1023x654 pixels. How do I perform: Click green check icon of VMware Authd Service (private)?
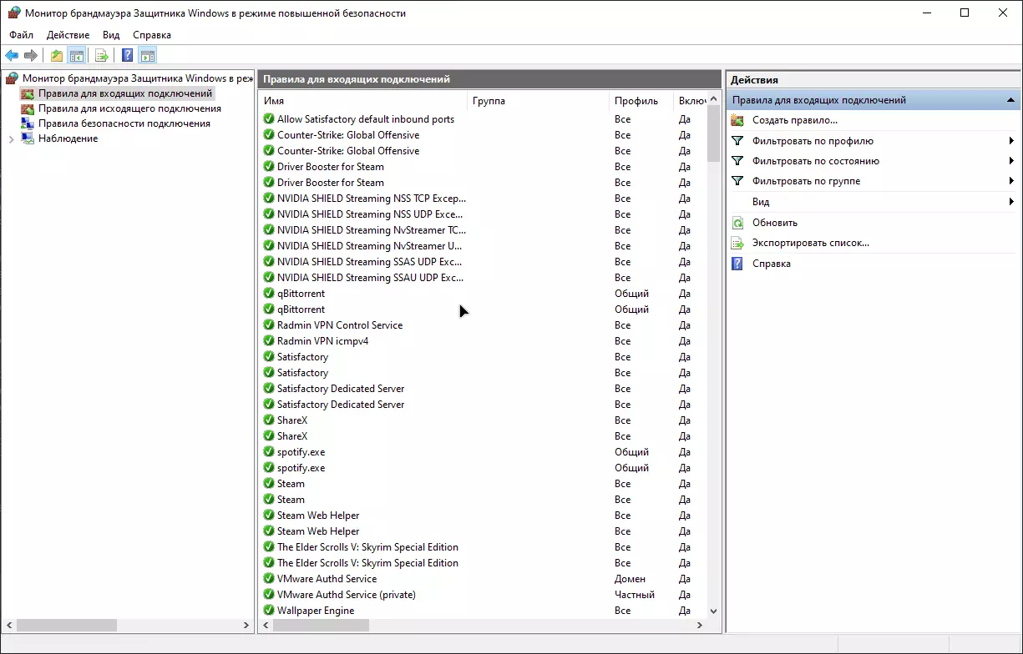tap(269, 595)
